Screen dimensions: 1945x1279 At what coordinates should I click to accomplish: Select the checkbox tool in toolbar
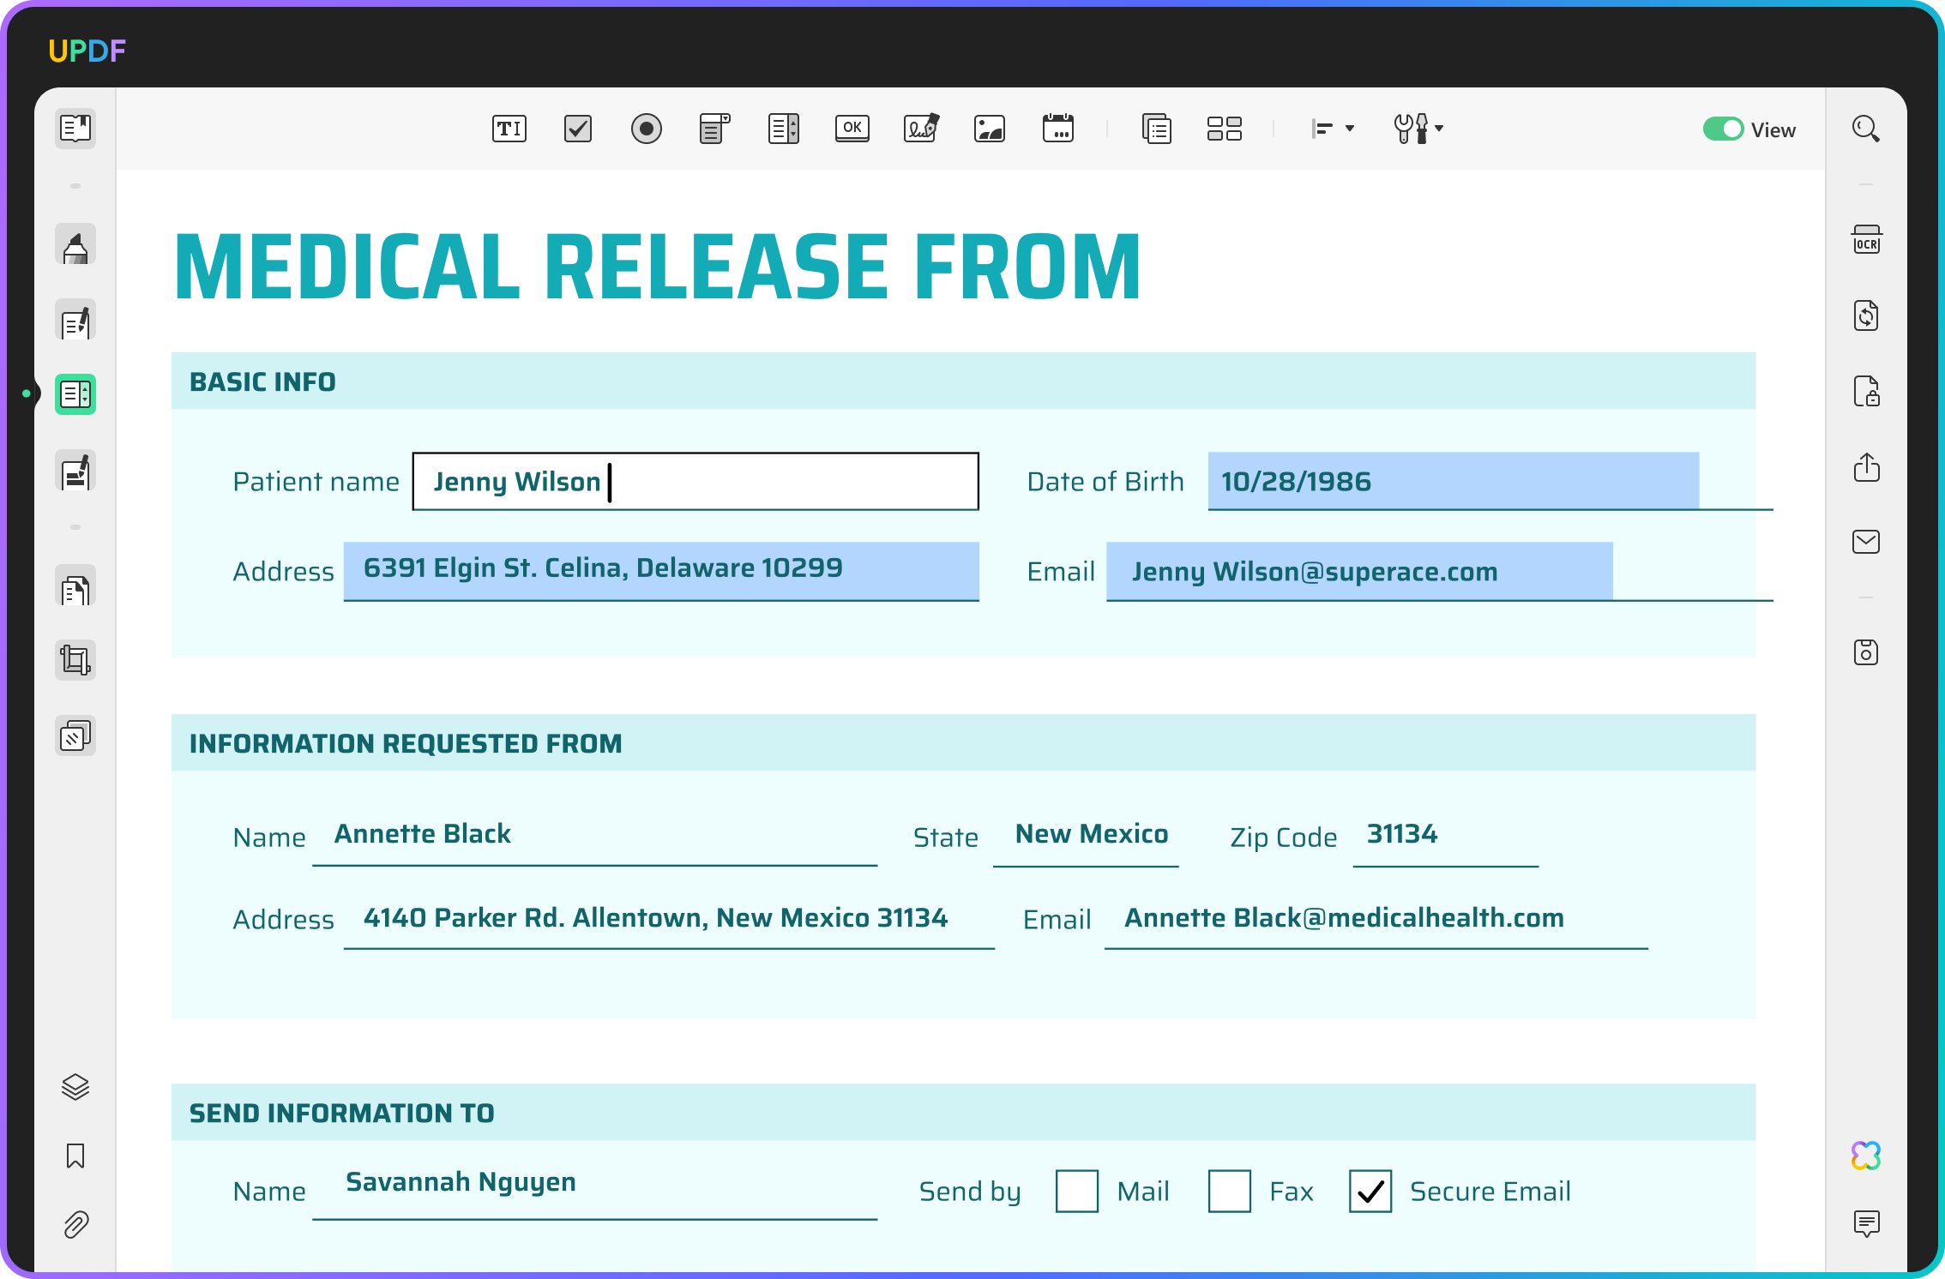[577, 127]
